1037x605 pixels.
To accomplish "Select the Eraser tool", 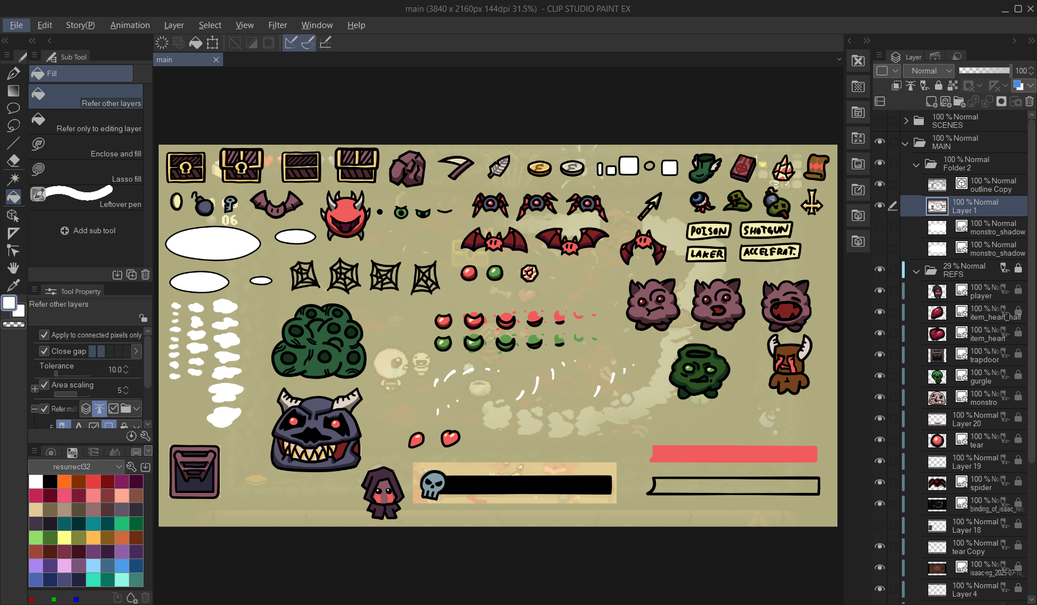I will 13,161.
